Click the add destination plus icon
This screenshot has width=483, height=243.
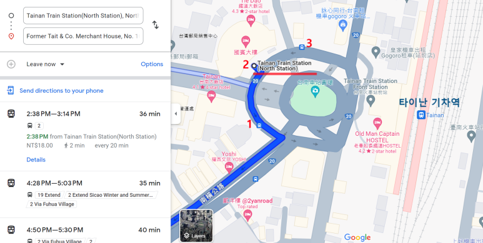11,64
